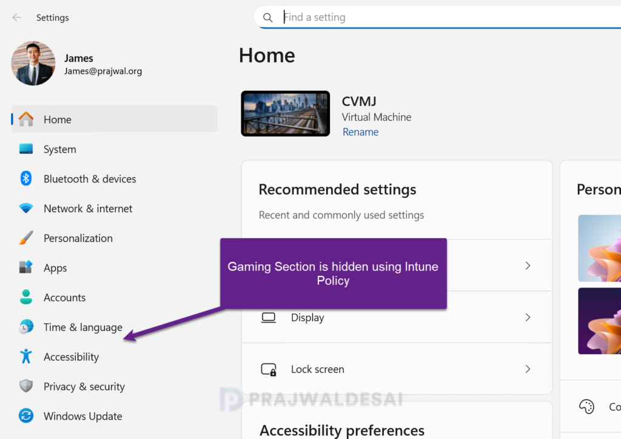Go to Accessibility settings
Image resolution: width=621 pixels, height=439 pixels.
(x=114, y=357)
